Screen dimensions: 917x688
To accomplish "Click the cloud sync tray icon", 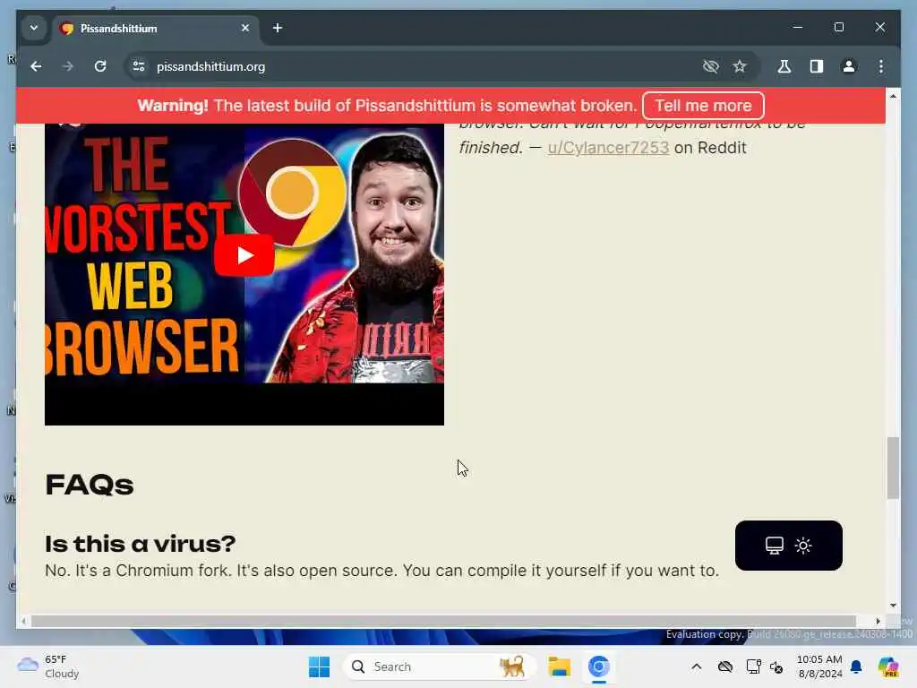I will 725,666.
